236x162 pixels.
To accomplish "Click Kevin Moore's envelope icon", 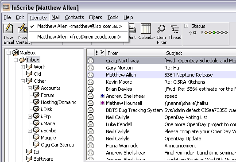I will pos(90,82).
